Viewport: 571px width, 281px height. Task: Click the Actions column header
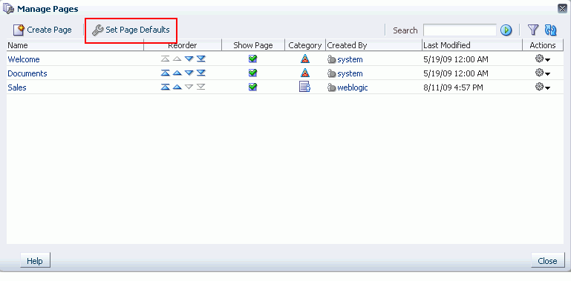pos(543,45)
